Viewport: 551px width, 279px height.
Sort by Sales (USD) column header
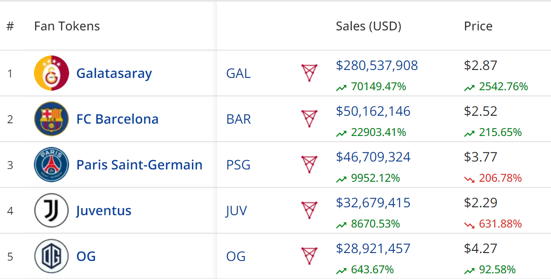(x=368, y=26)
